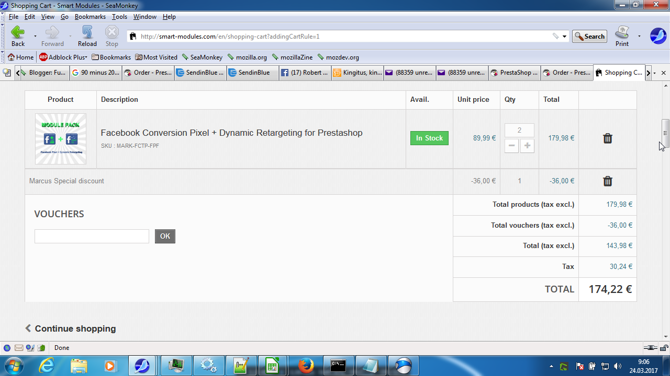
Task: Click the SeaMonkey throbber logo
Action: click(x=658, y=36)
